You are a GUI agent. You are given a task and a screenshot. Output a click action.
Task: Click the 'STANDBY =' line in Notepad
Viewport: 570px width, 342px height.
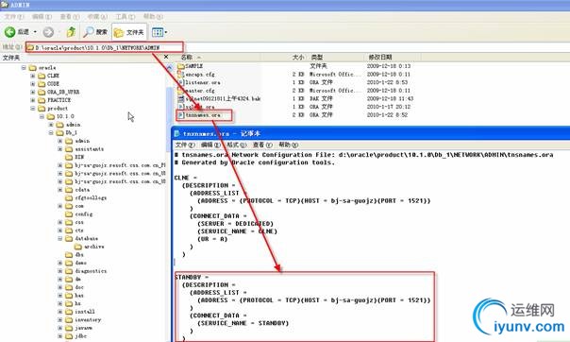192,277
